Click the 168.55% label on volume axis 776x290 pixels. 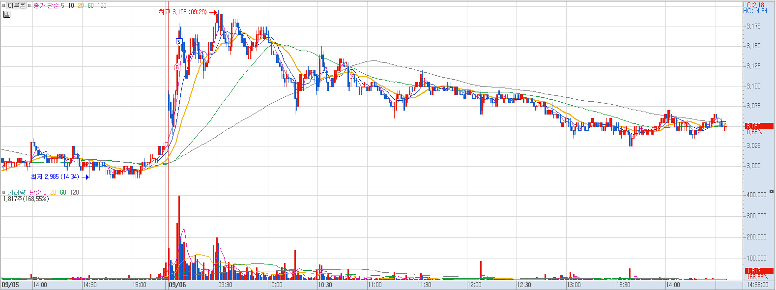[757, 277]
